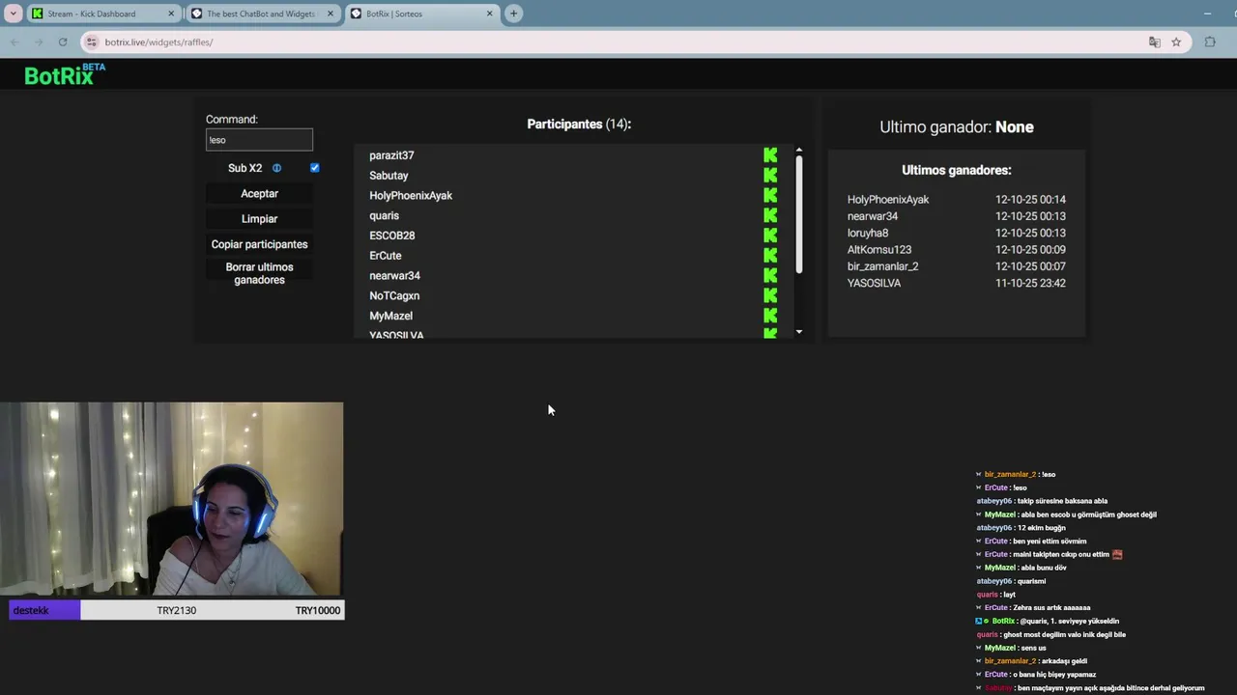
Task: Click the Limpiar button
Action: pos(259,219)
